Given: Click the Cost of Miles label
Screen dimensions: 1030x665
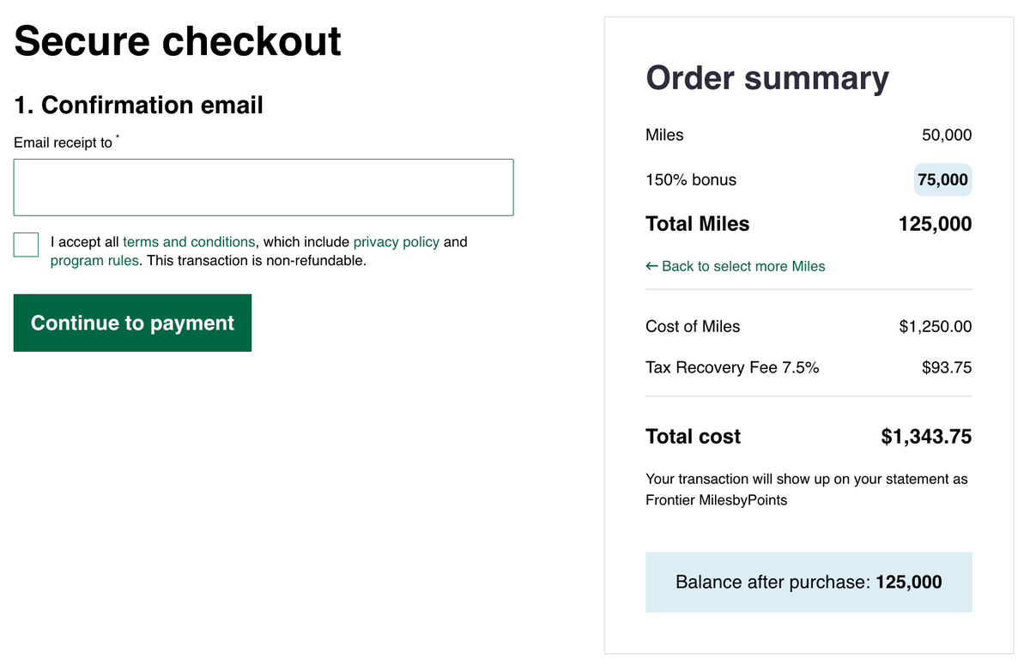Looking at the screenshot, I should tap(692, 326).
